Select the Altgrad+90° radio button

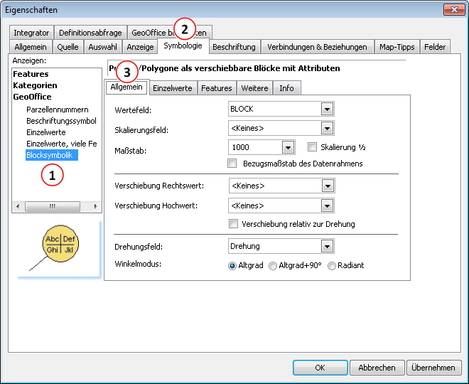tap(273, 265)
